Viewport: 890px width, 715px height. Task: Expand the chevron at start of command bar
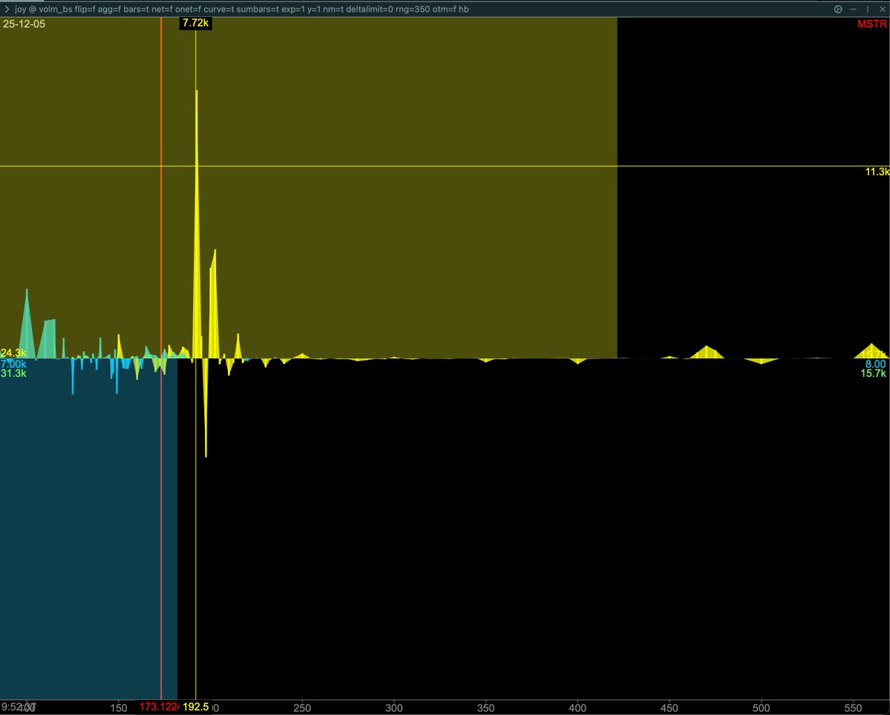8,9
